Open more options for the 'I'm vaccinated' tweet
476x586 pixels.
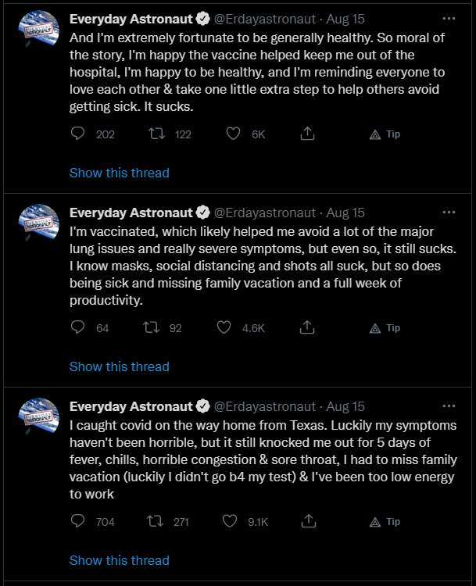[x=449, y=213]
